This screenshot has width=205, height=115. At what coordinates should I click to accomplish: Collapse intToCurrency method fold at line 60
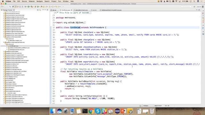(55, 96)
